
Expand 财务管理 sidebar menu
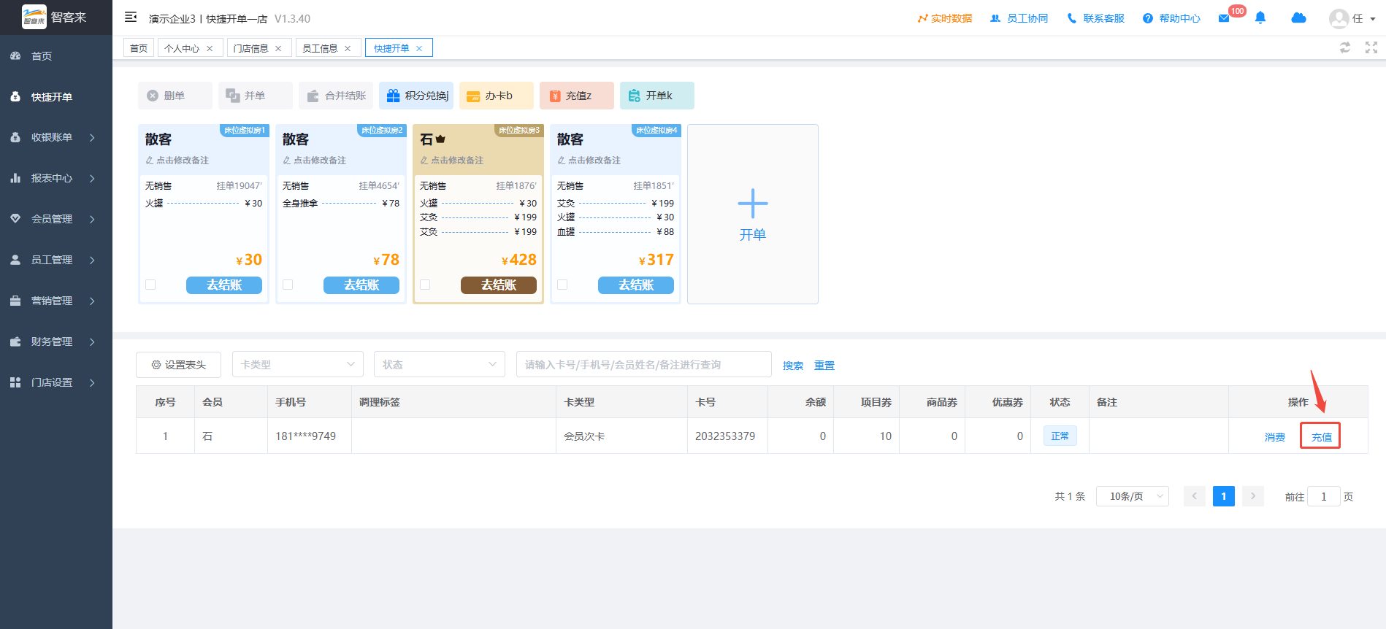coord(56,341)
